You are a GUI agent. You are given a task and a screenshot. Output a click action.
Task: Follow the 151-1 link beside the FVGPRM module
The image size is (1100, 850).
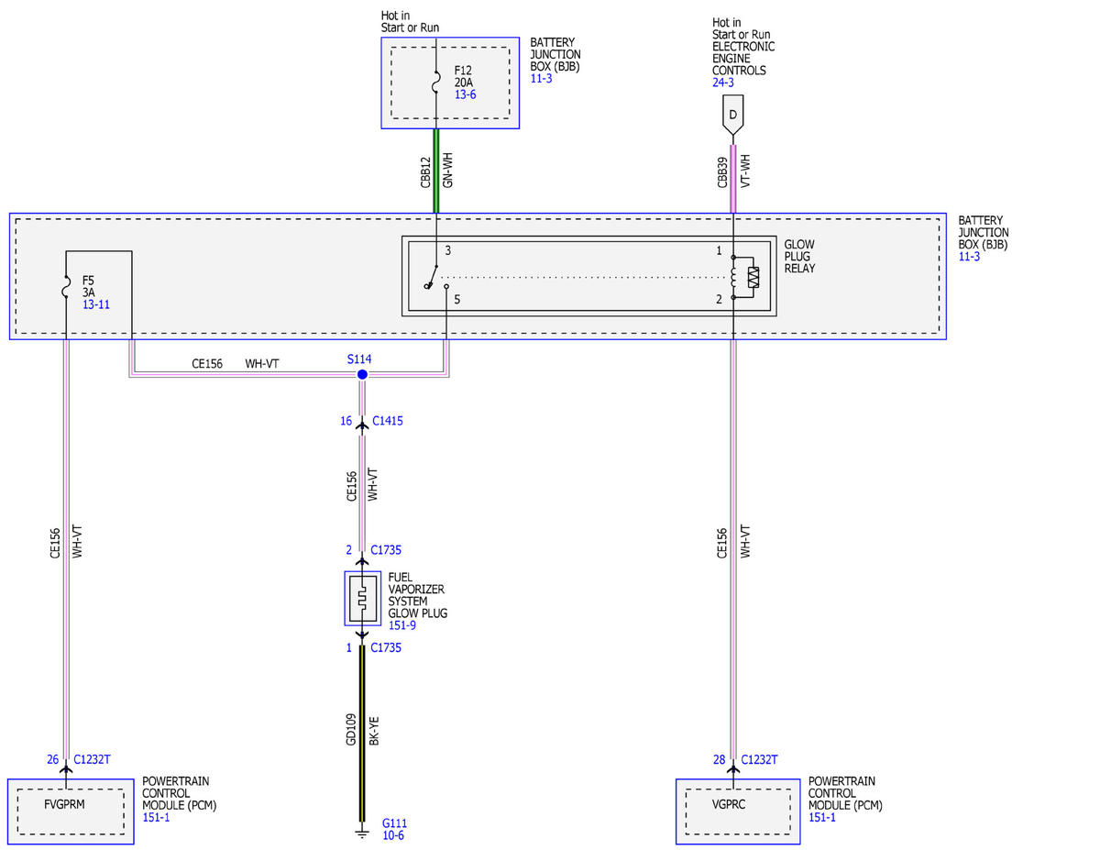click(157, 817)
